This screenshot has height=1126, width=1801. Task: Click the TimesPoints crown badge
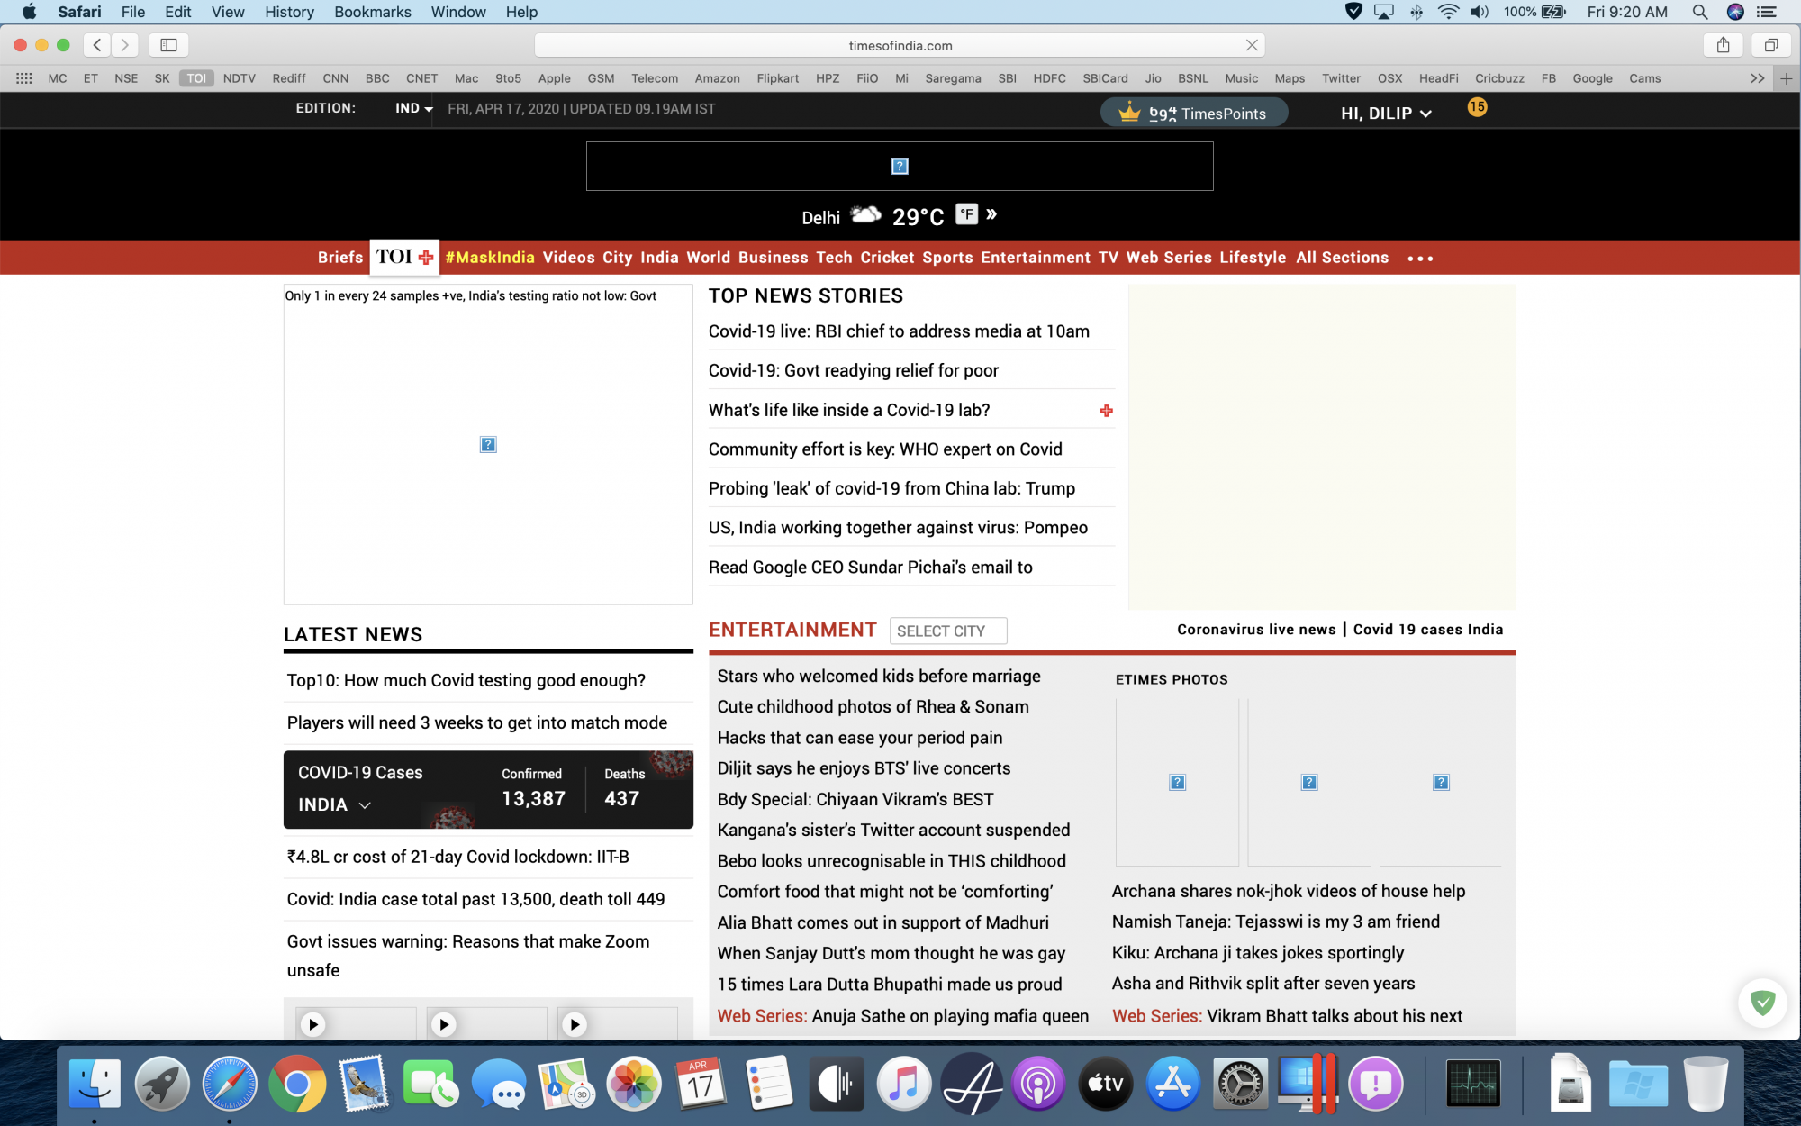tap(1193, 113)
